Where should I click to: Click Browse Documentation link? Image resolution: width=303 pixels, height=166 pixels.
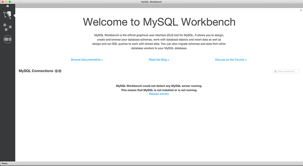point(87,60)
